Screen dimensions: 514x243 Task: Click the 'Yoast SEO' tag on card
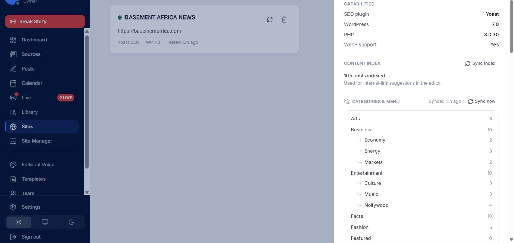pos(128,42)
